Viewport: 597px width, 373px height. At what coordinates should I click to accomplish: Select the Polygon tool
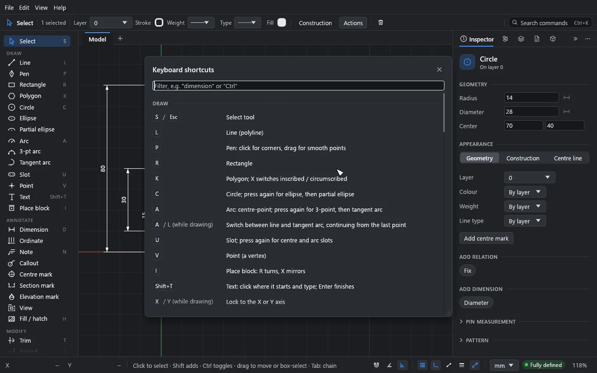[x=37, y=96]
